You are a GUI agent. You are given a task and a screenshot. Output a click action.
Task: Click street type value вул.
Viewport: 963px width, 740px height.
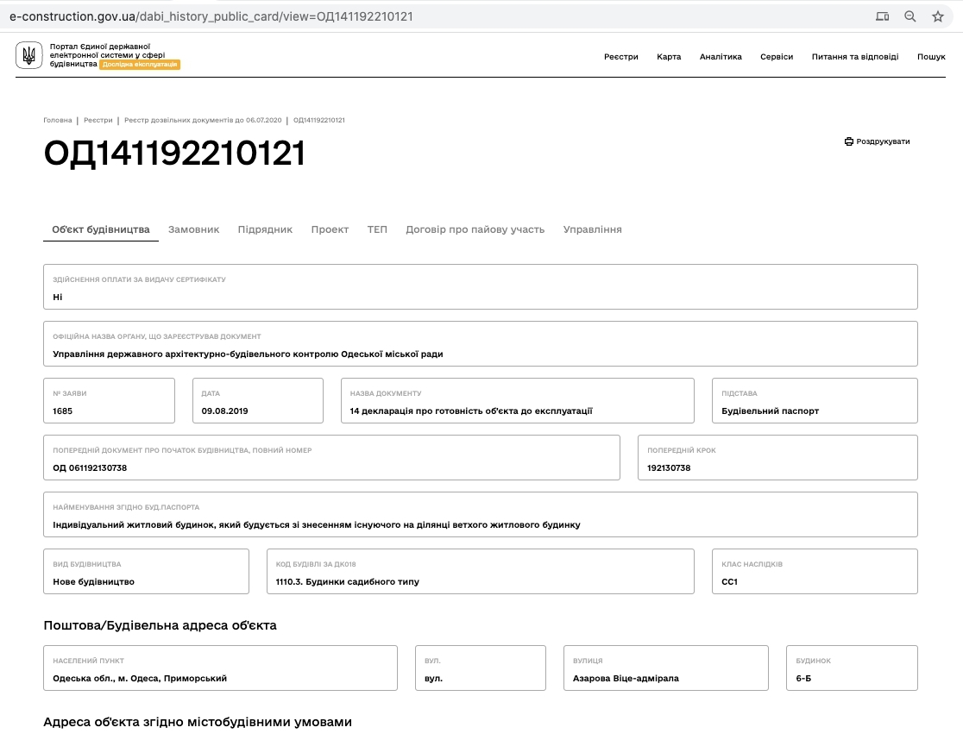point(433,679)
